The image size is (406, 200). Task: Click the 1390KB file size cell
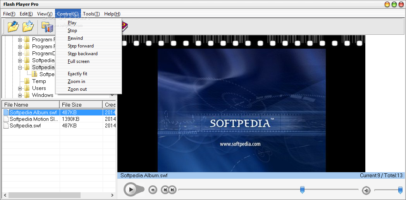point(71,119)
